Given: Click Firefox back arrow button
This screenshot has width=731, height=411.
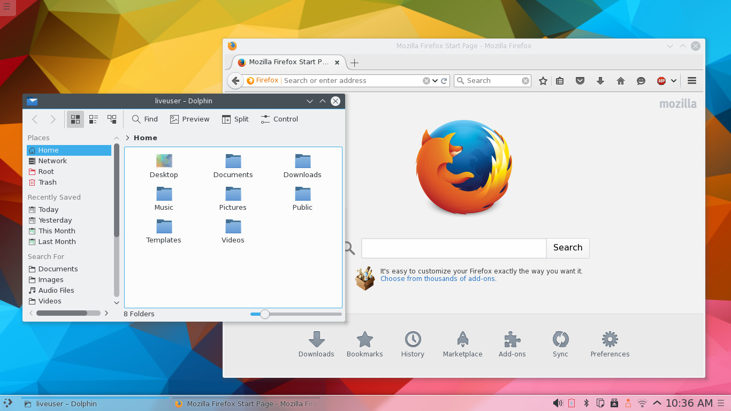Looking at the screenshot, I should coord(235,81).
